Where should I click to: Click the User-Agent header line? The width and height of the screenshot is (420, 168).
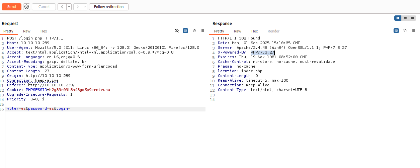coord(103,48)
